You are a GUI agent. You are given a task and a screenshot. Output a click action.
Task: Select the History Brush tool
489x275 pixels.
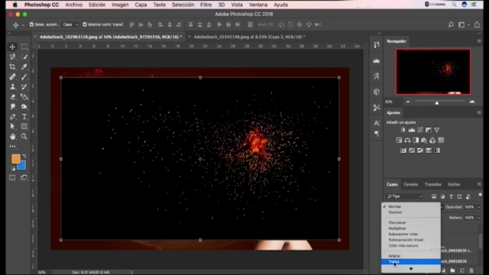24,86
